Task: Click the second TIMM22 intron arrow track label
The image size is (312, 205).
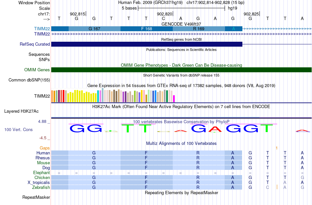Action: click(x=42, y=34)
